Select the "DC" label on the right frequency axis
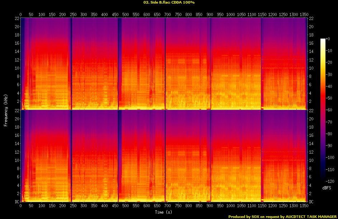 [x=311, y=202]
